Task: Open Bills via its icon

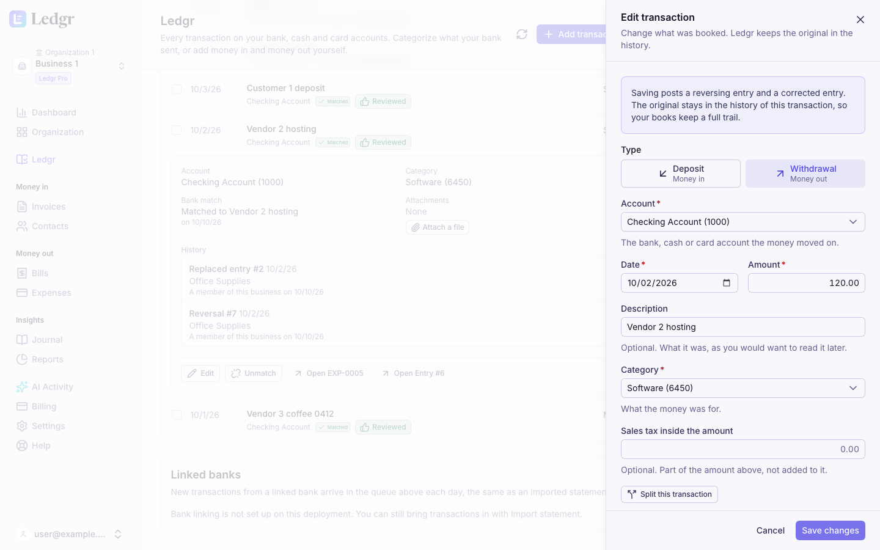Action: (22, 273)
